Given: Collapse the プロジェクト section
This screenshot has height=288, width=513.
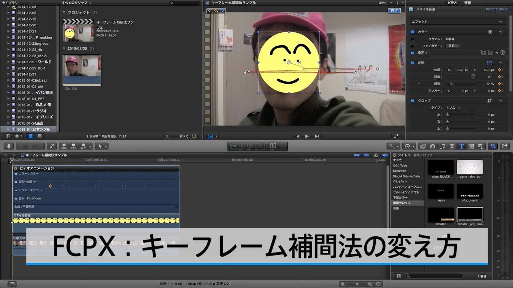Looking at the screenshot, I should [x=64, y=12].
